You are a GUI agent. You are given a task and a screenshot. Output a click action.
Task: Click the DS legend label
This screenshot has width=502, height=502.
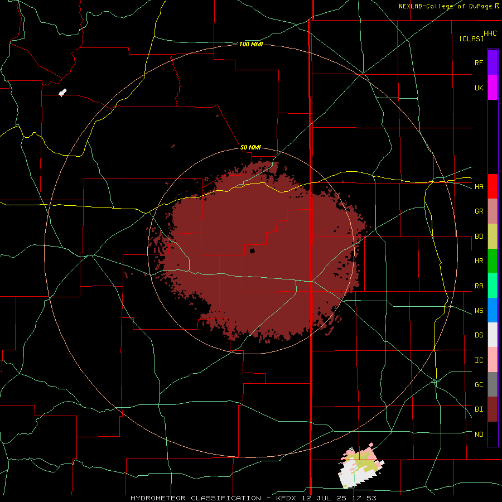tap(479, 335)
